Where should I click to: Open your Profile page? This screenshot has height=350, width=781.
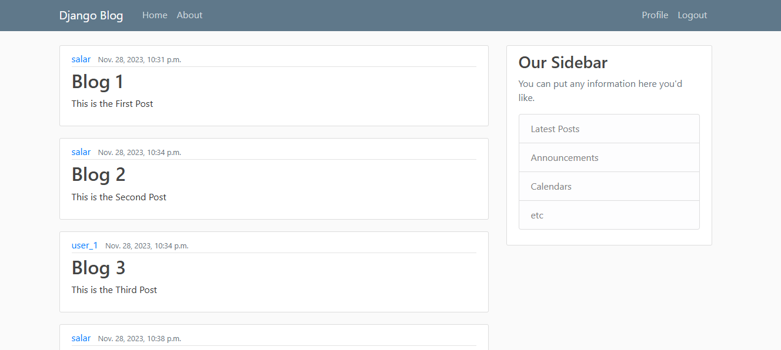655,15
